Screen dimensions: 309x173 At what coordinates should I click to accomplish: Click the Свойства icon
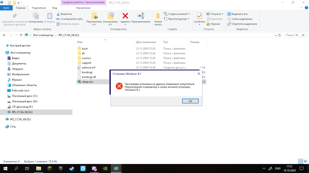(x=199, y=16)
